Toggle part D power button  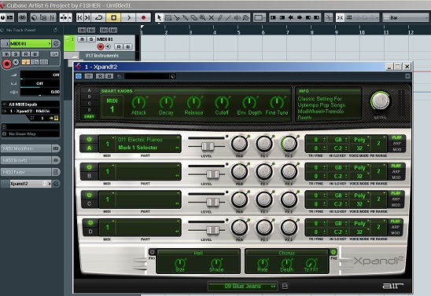[90, 223]
